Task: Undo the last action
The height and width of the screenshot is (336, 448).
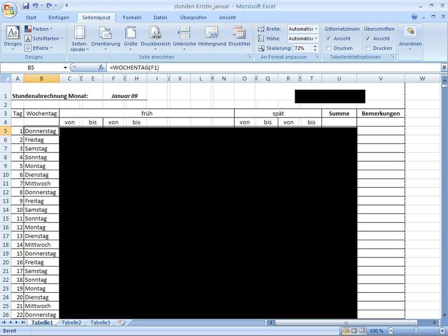Action: [35, 6]
